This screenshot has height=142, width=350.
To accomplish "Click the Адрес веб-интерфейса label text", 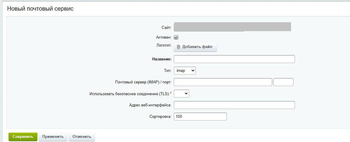I will coord(150,105).
